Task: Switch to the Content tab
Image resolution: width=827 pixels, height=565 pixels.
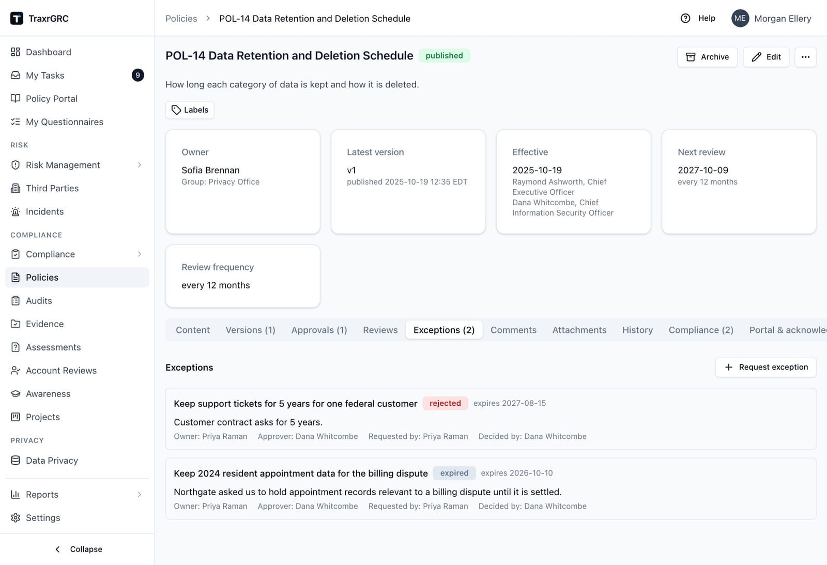Action: 193,330
